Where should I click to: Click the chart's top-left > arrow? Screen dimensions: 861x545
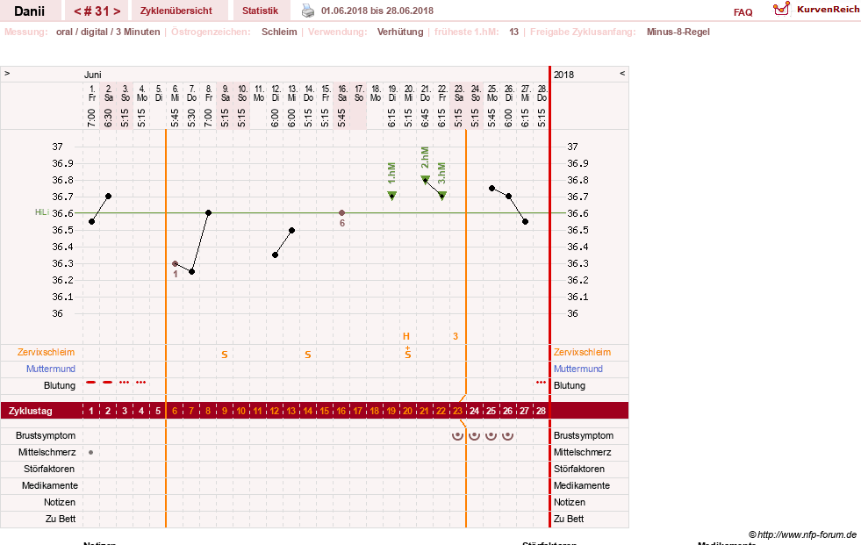pyautogui.click(x=7, y=74)
